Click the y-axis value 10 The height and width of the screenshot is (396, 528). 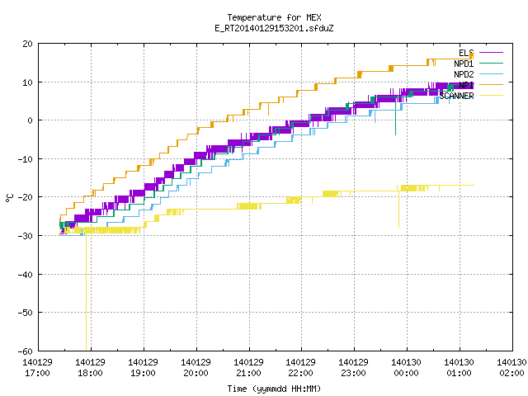tap(27, 82)
